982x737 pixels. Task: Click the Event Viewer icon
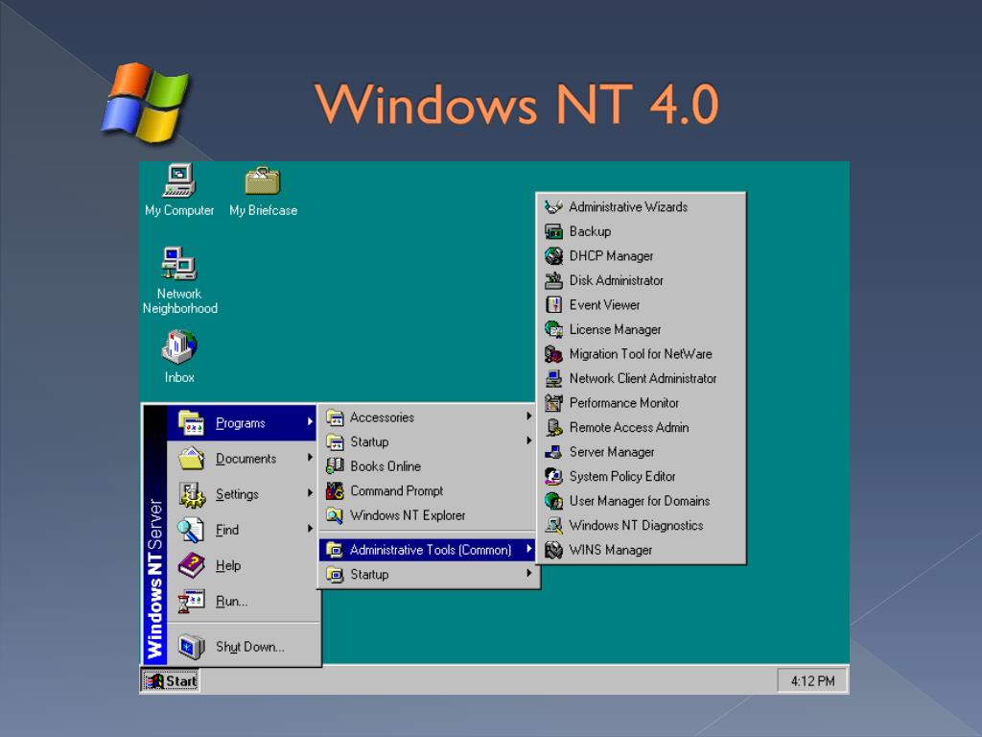click(553, 304)
